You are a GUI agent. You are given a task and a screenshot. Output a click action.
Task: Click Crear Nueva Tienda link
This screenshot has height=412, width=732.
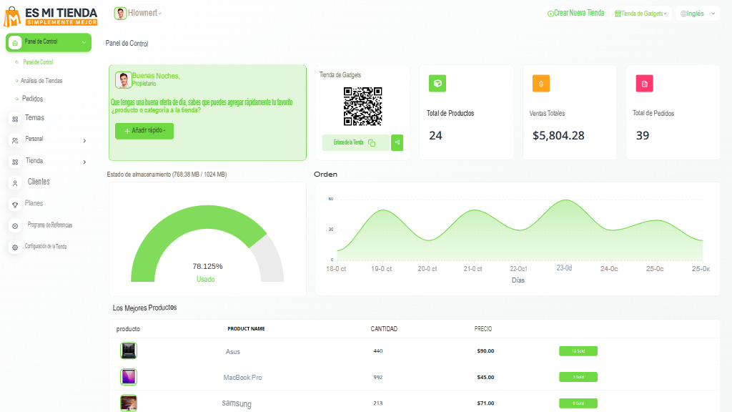pos(575,14)
